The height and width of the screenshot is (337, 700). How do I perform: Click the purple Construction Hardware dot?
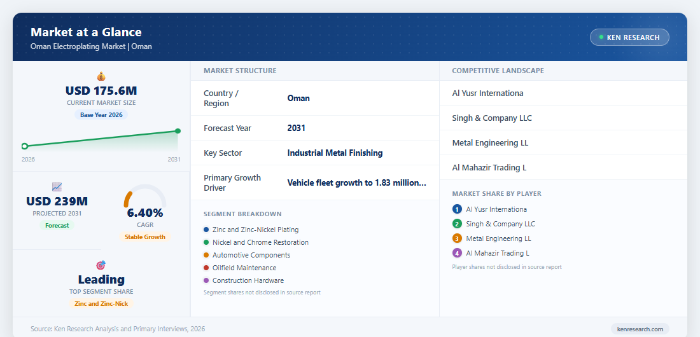pyautogui.click(x=206, y=281)
